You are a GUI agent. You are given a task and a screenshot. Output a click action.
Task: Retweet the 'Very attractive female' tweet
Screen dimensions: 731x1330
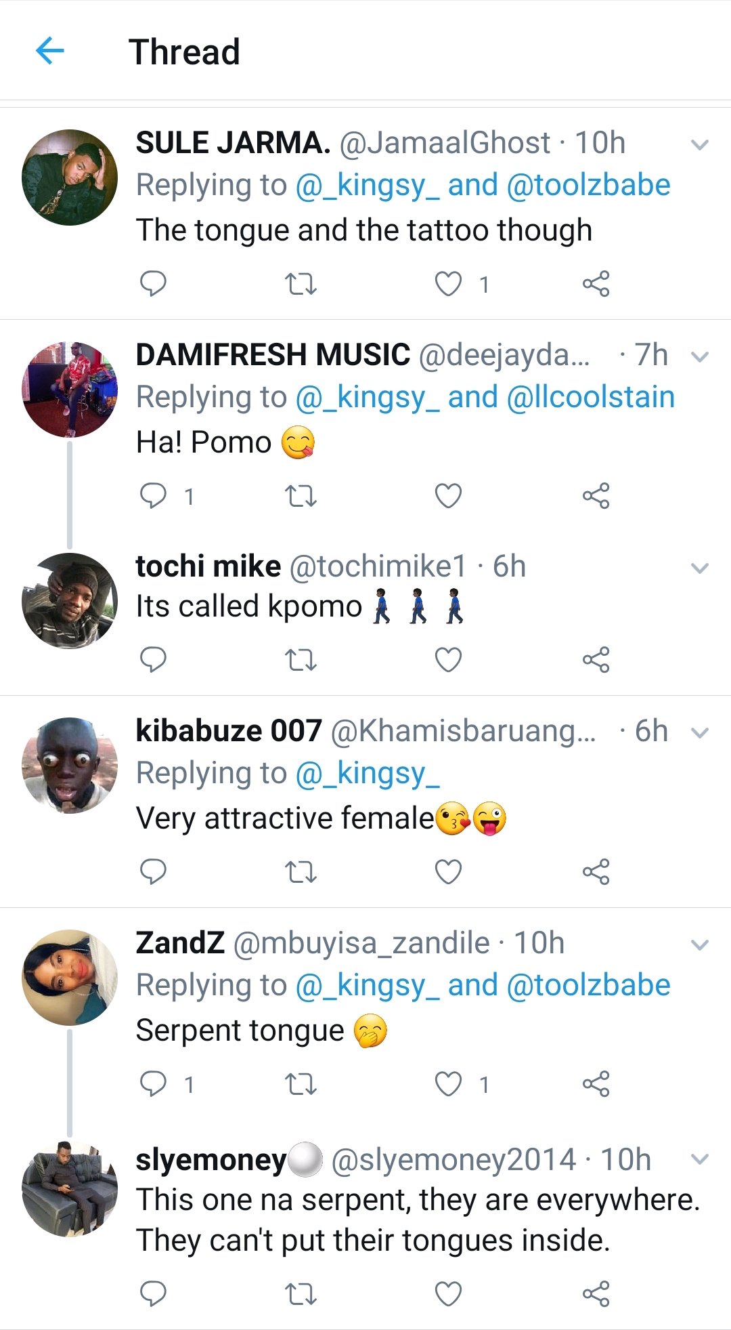coord(301,871)
